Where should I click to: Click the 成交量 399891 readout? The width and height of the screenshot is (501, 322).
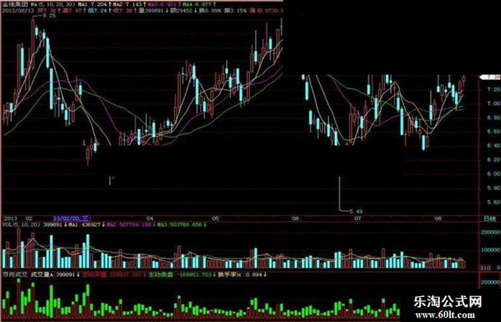pos(52,274)
